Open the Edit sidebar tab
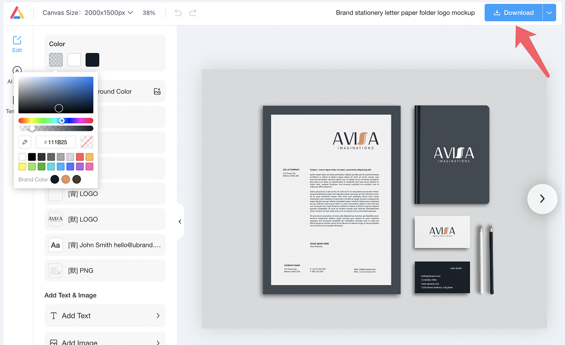This screenshot has height=345, width=565. click(x=17, y=44)
